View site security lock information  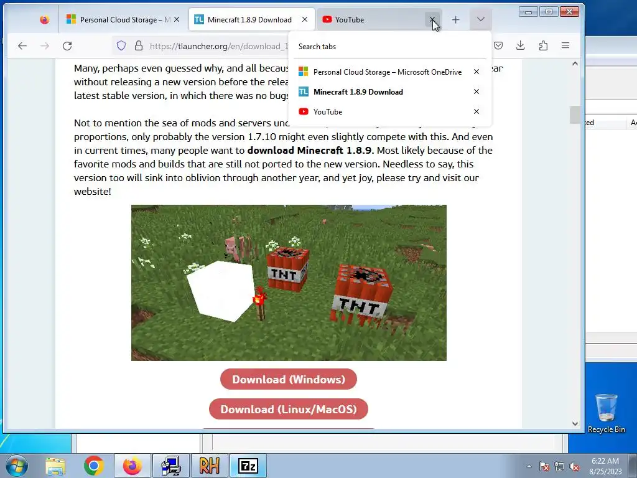(139, 45)
